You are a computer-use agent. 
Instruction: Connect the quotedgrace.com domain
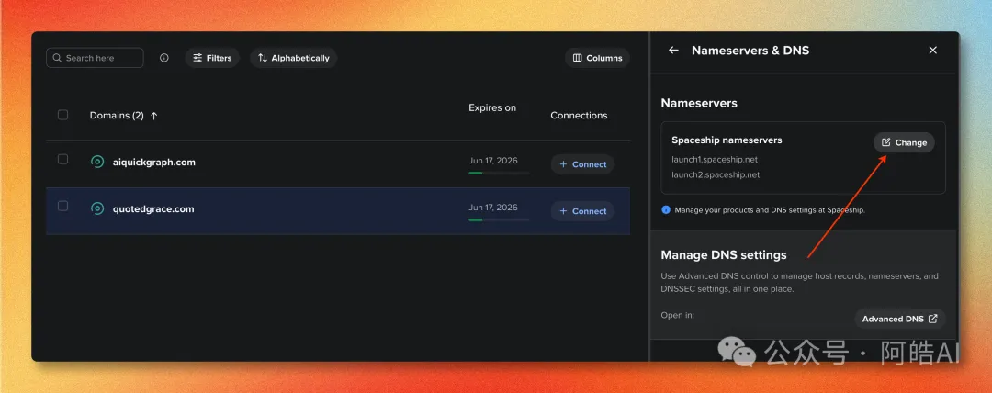point(582,211)
